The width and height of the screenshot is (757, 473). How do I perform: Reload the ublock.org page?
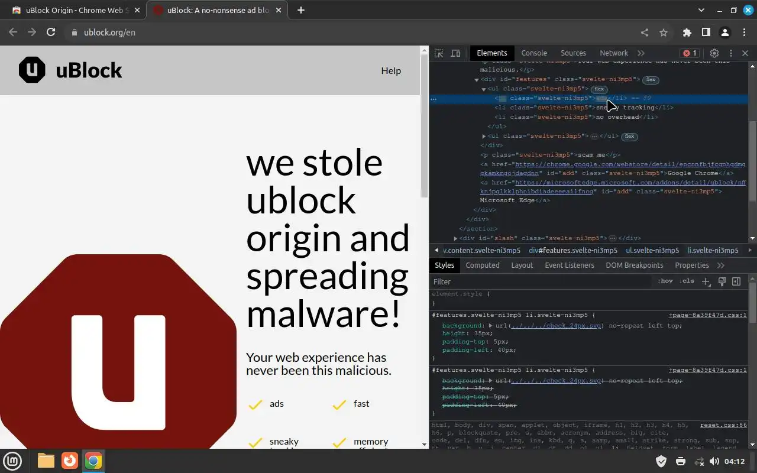tap(51, 33)
